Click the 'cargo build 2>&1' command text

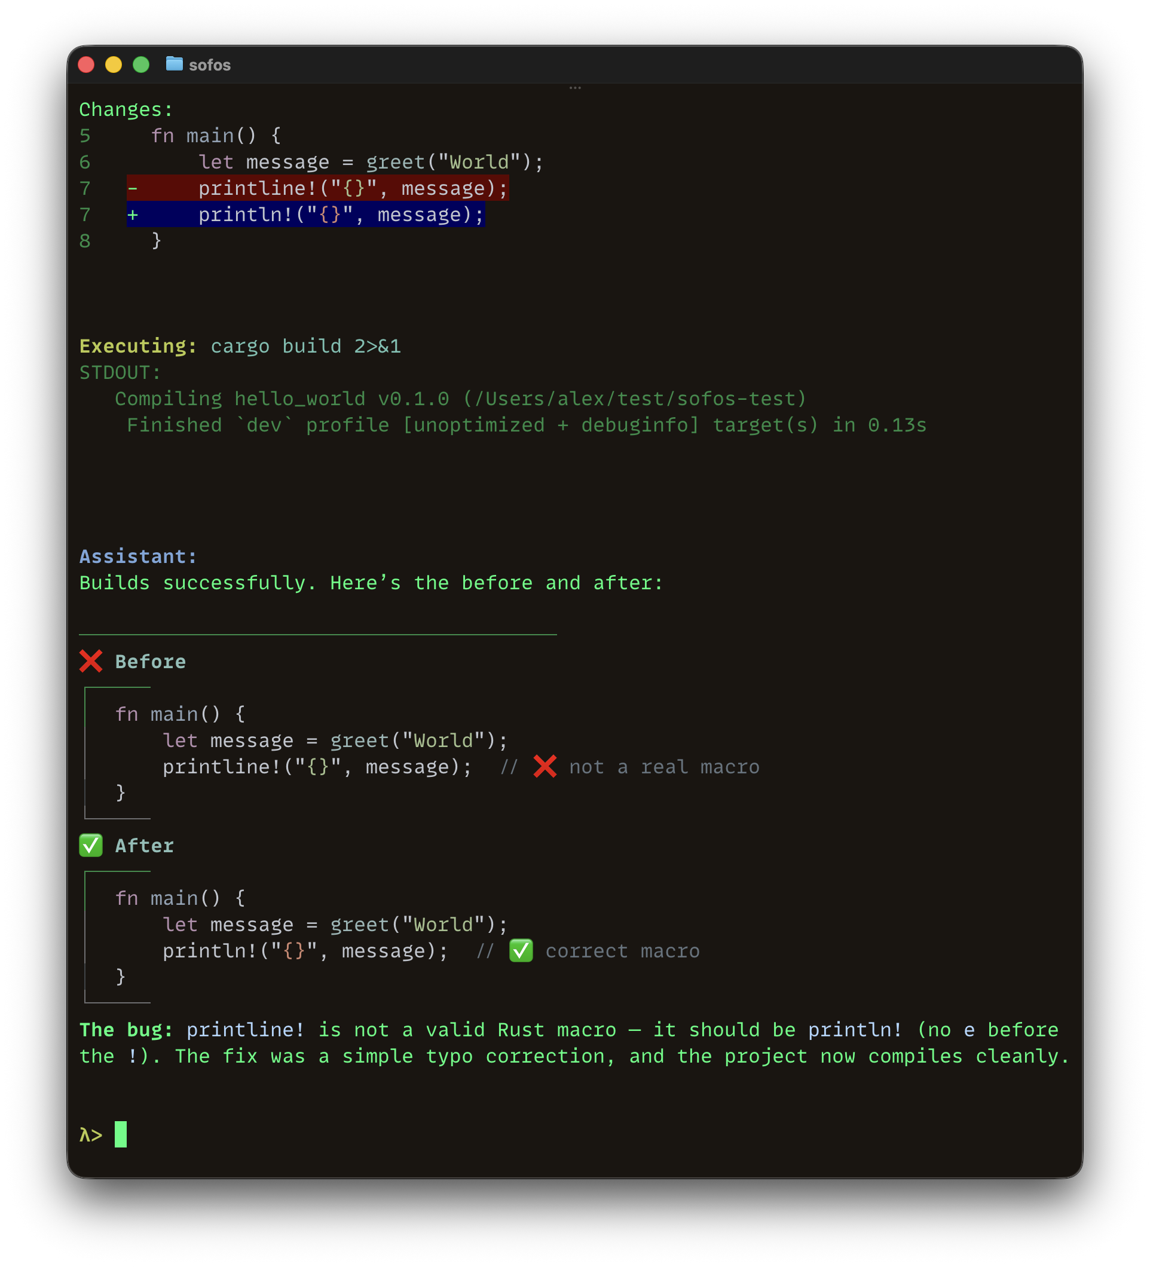[x=305, y=346]
